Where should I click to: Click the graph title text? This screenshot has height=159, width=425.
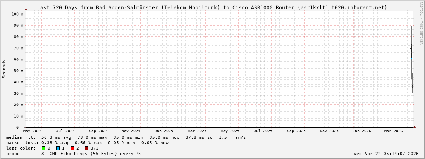coord(212,7)
